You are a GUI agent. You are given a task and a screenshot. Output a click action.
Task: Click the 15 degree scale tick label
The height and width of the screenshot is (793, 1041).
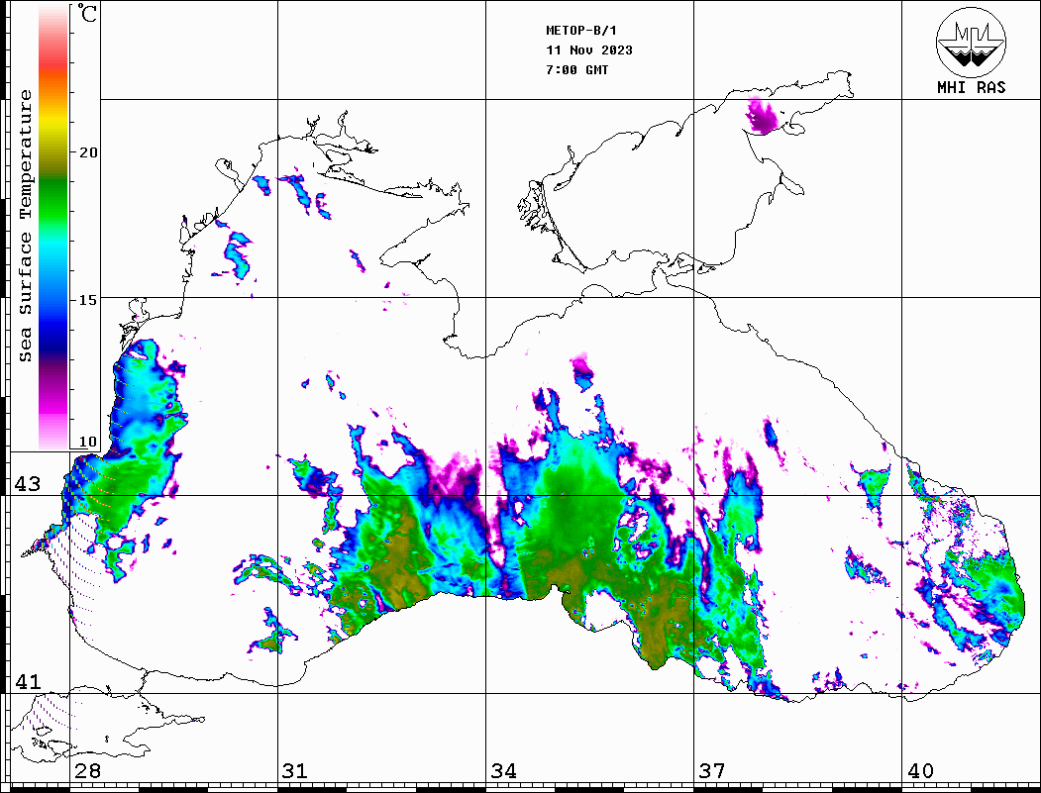(x=87, y=300)
